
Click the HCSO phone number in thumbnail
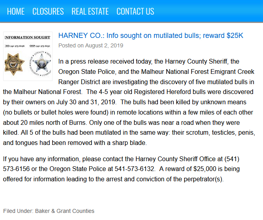pyautogui.click(x=15, y=46)
